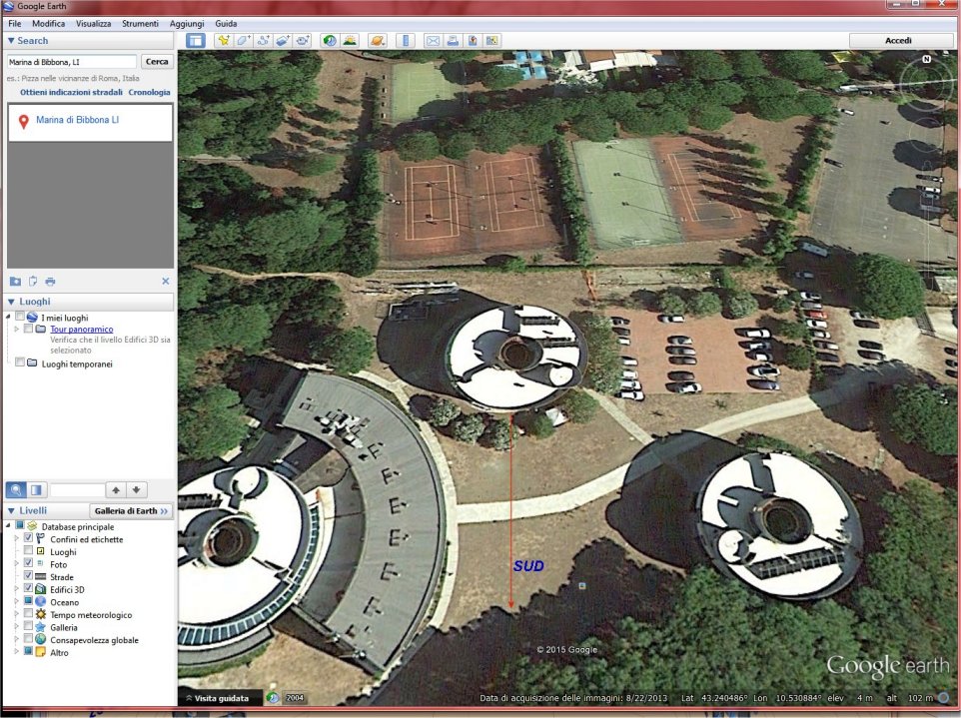The image size is (961, 718).
Task: Click the Cerca search button
Action: coord(157,62)
